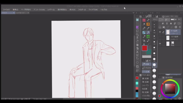The image size is (183, 103).
Task: Select the pink circular tool icon
Action: [x=144, y=20]
